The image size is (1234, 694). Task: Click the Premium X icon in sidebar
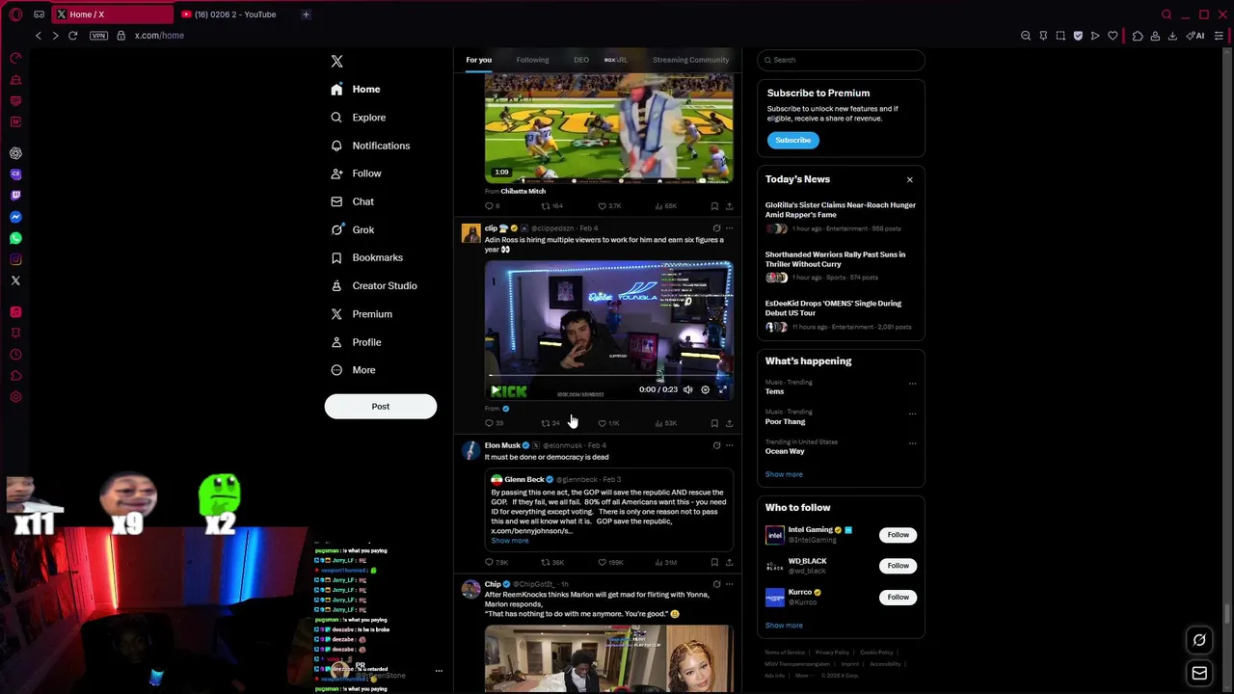click(336, 314)
